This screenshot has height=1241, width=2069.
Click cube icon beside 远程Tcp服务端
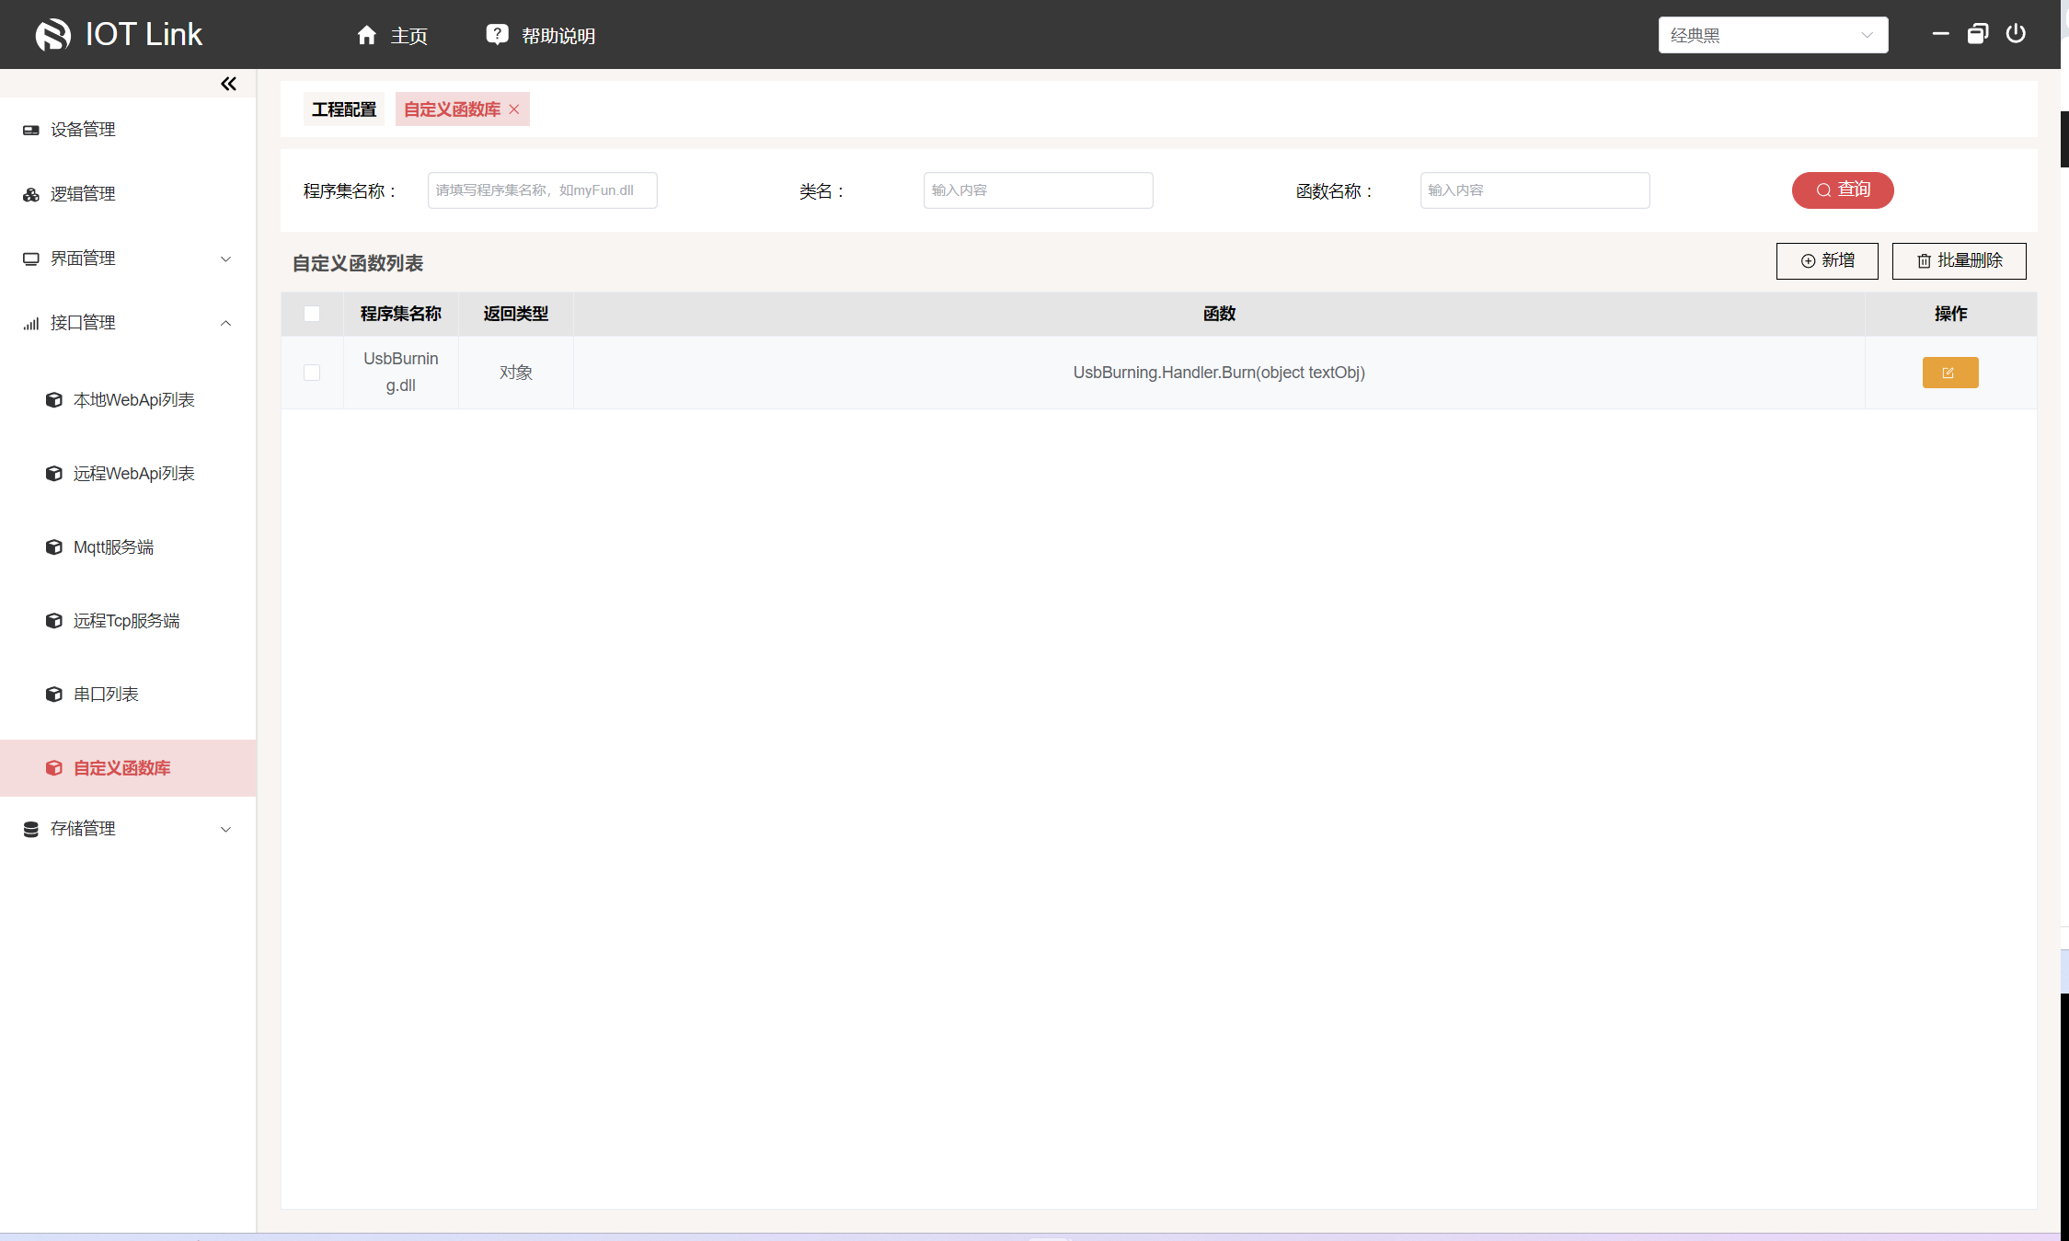54,621
